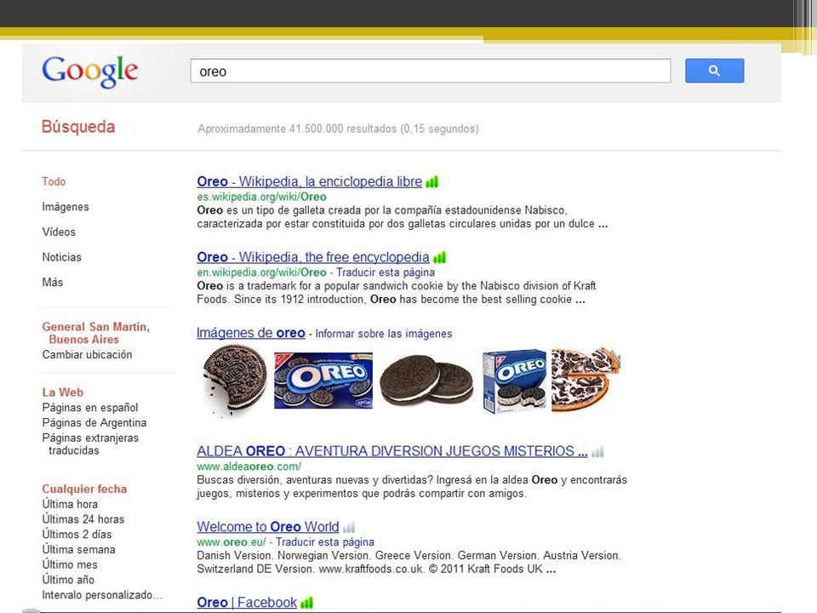817x613 pixels.
Task: Open Oreo - Wikipedia, the free encyclopedia result
Action: point(313,257)
